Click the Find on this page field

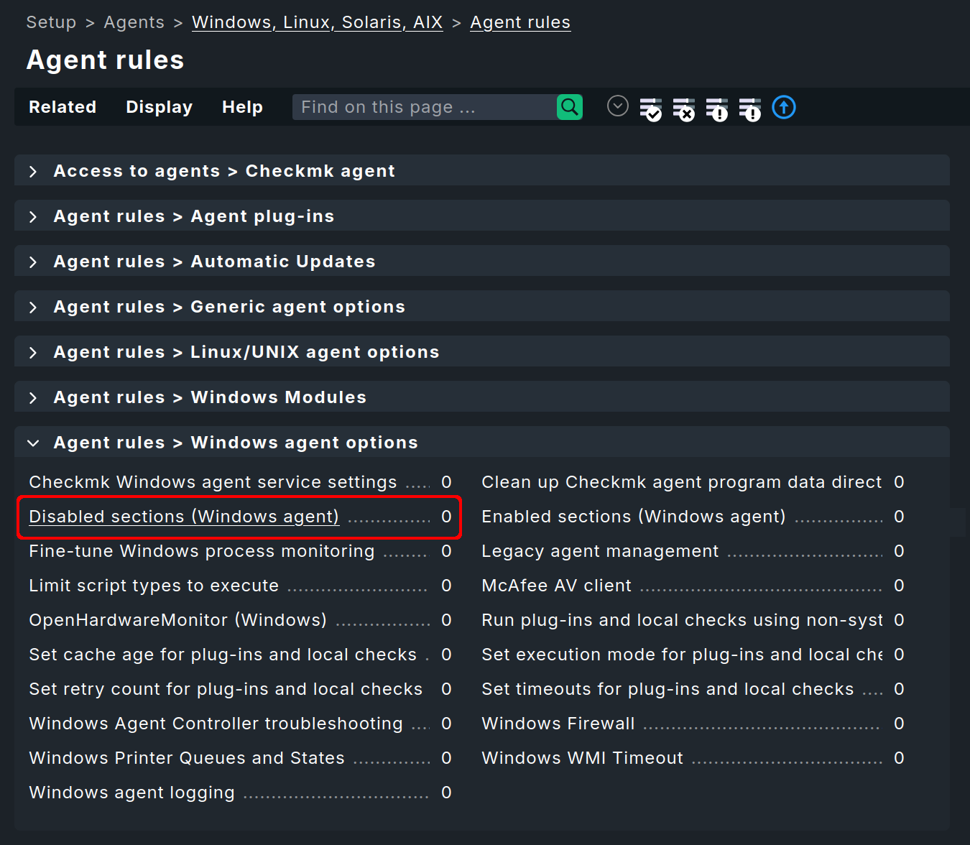pos(424,106)
